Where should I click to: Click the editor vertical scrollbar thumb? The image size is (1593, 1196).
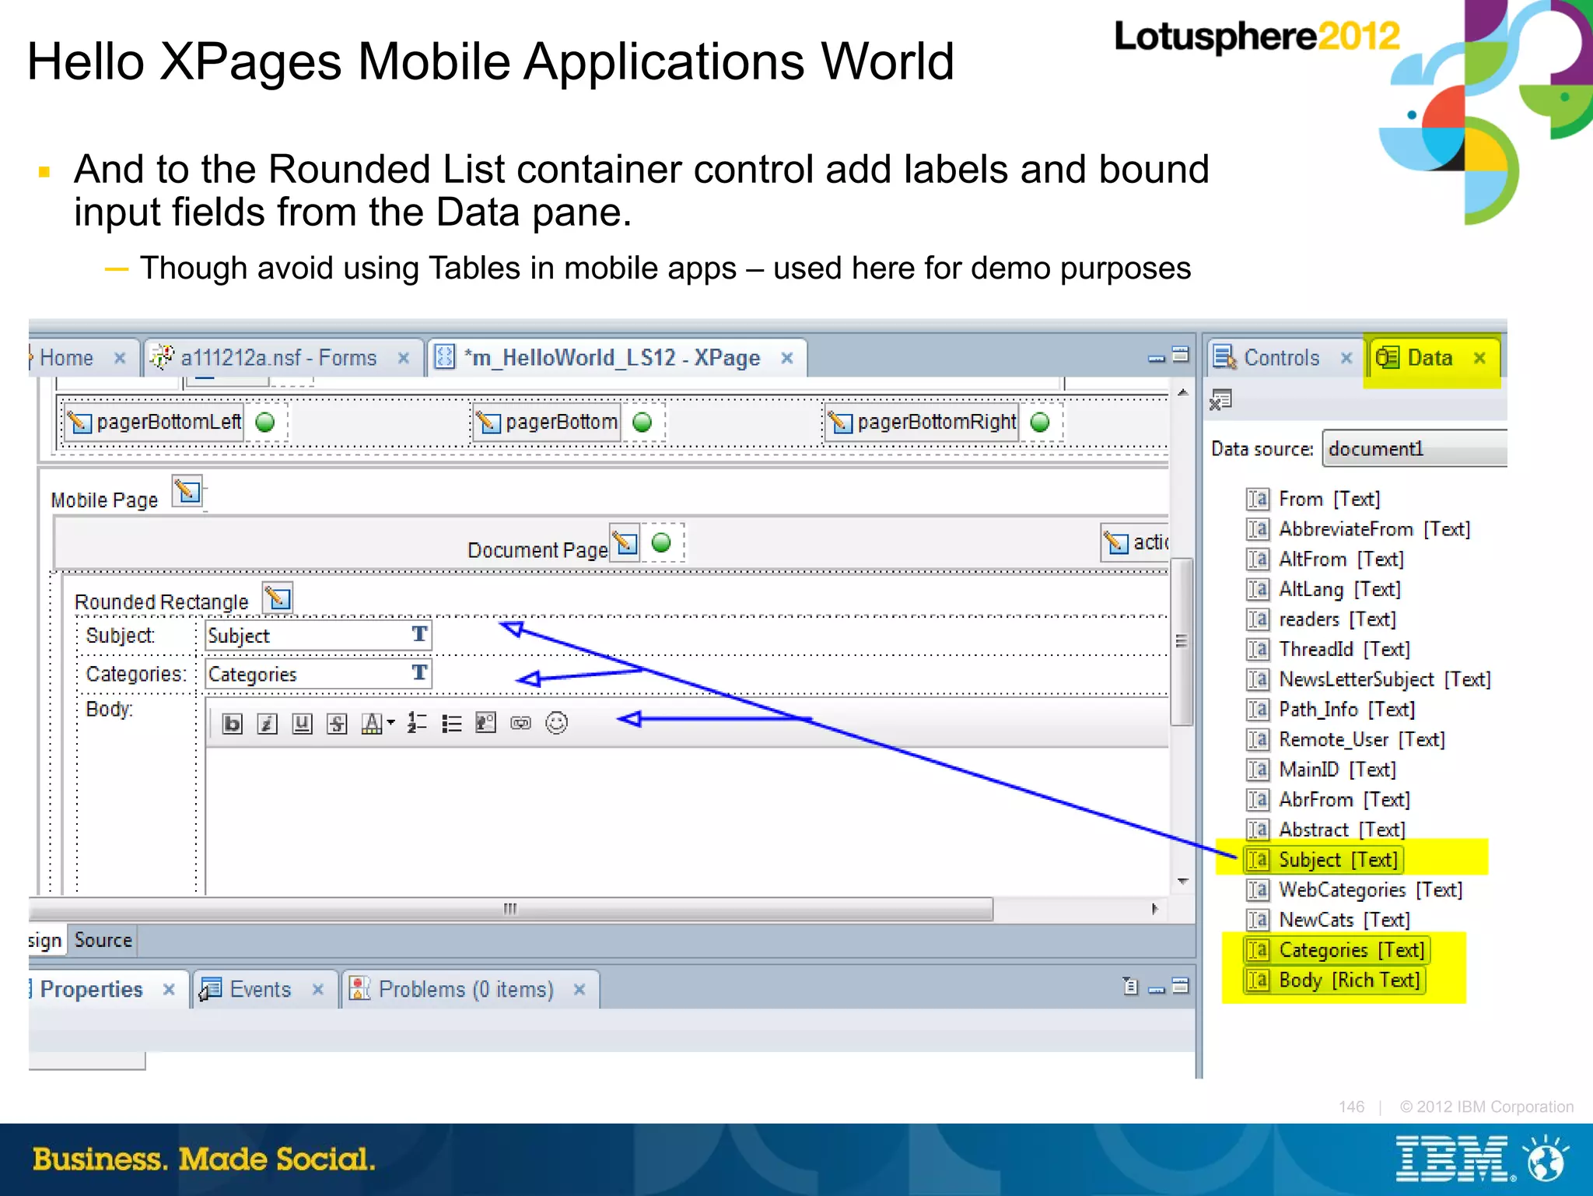[x=1182, y=641]
